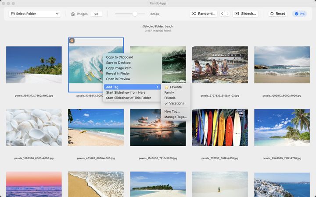Screen dimensions: 316x197
Task: Select Reveal in Finder
Action: point(118,74)
